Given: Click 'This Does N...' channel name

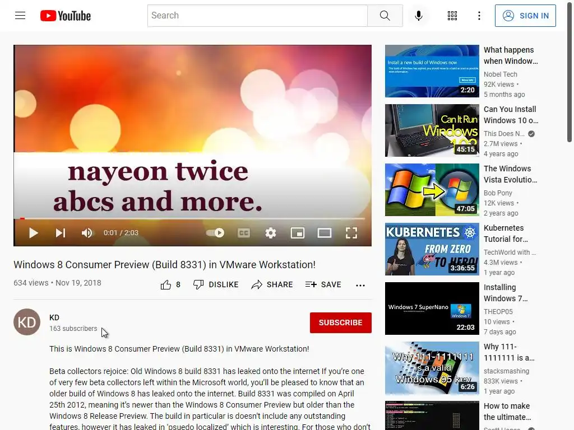Looking at the screenshot, I should pos(504,133).
